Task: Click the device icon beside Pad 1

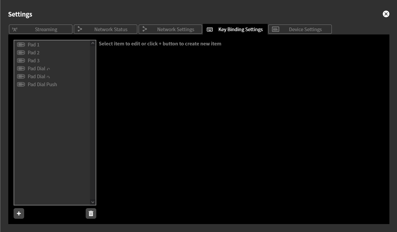Action: 21,45
